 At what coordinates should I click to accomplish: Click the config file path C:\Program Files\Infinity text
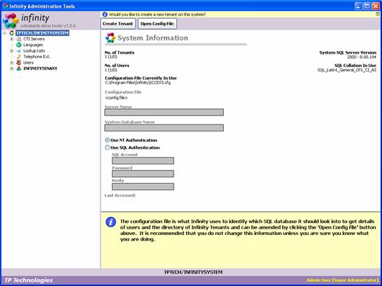[138, 83]
